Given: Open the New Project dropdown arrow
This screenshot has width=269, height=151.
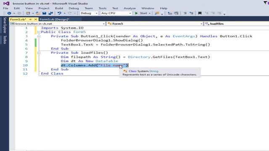Looking at the screenshot, I should (33, 13).
